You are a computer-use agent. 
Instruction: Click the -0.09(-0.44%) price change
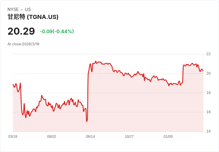(x=57, y=31)
